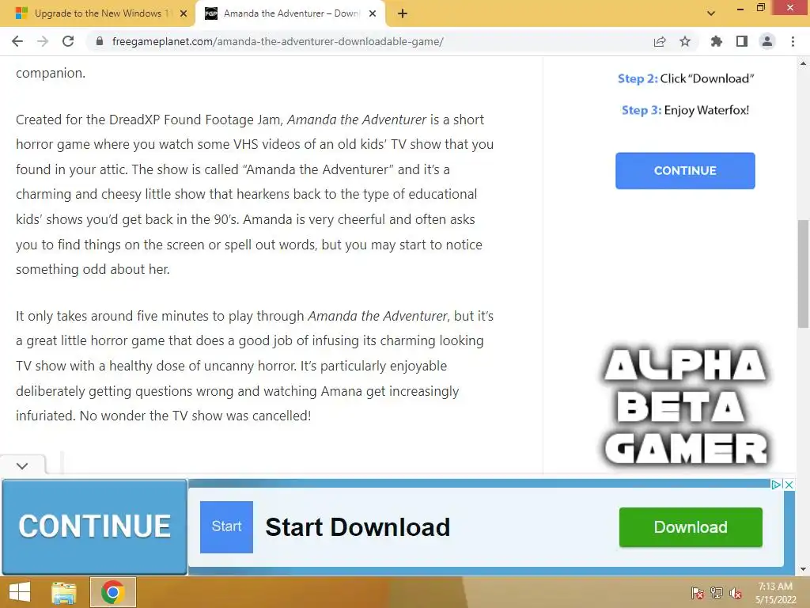Open the Action Center flag icon

point(697,593)
